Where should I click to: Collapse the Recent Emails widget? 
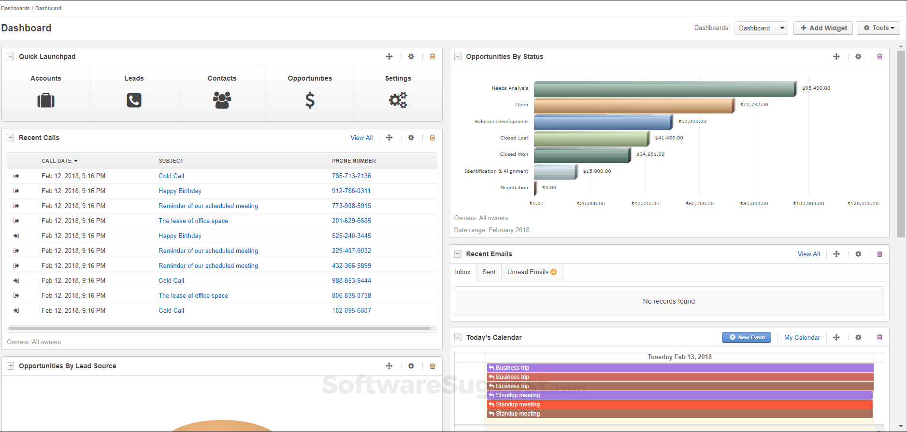pos(458,254)
